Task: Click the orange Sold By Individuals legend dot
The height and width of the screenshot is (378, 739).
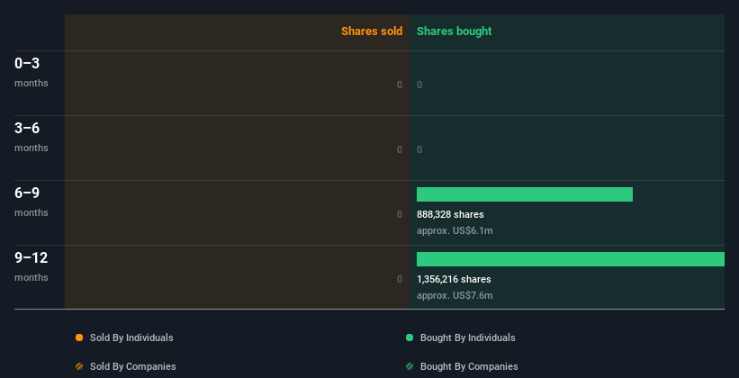Action: (79, 337)
